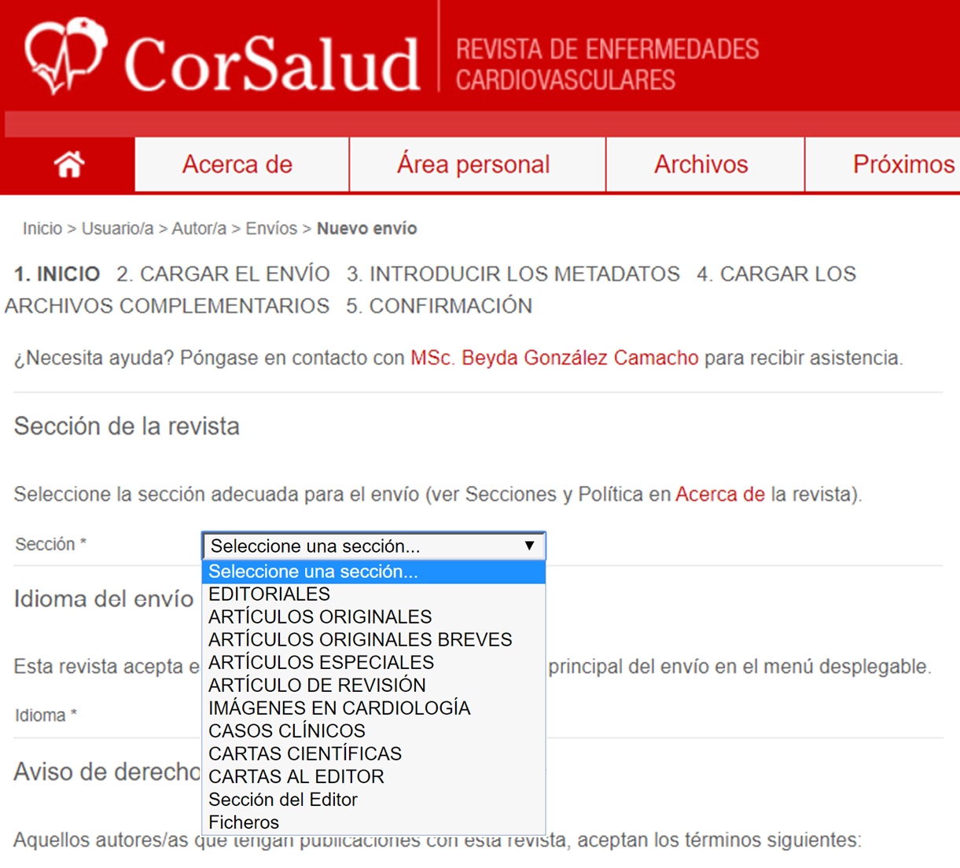The height and width of the screenshot is (868, 960).
Task: Select EDITORIALES from the section list
Action: coord(269,594)
